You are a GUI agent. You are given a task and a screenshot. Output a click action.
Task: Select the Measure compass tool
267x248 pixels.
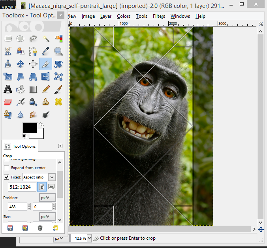pyautogui.click(x=8, y=64)
